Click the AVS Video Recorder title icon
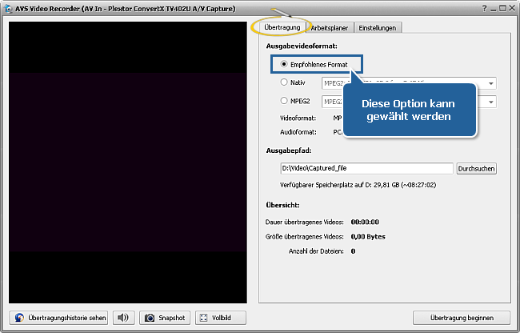Image resolution: width=520 pixels, height=333 pixels. coord(8,9)
